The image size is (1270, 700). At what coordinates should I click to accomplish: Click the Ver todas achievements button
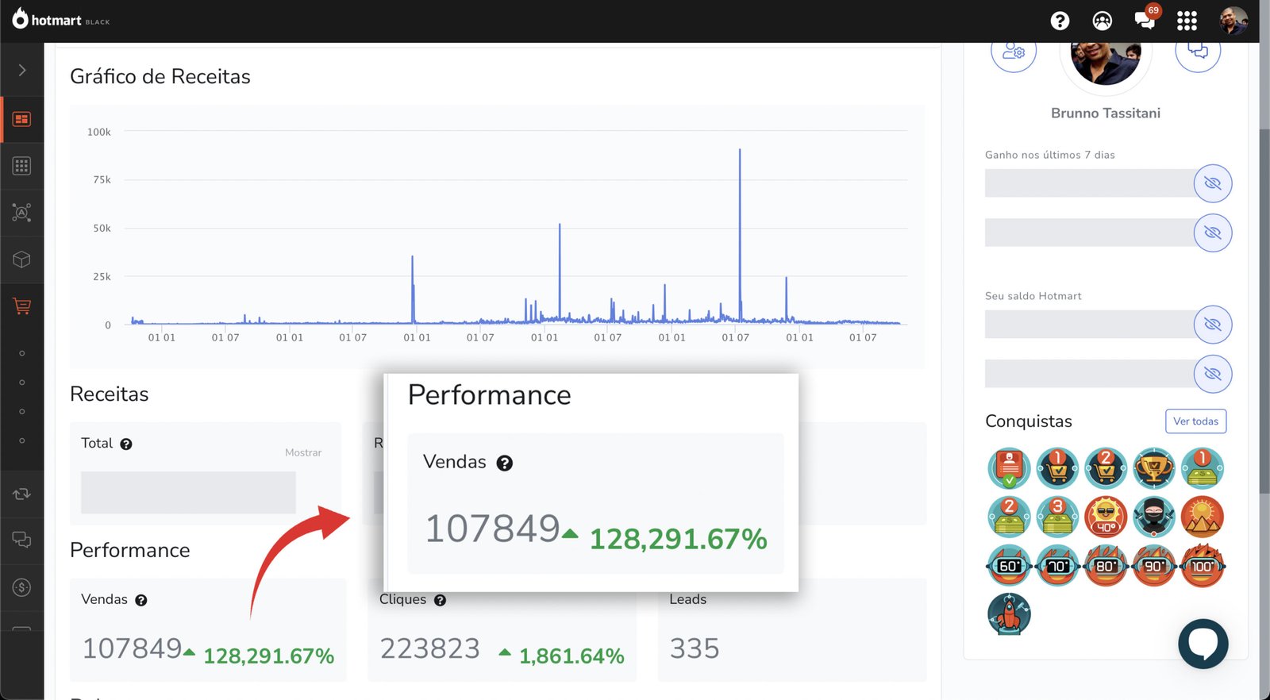coord(1195,421)
